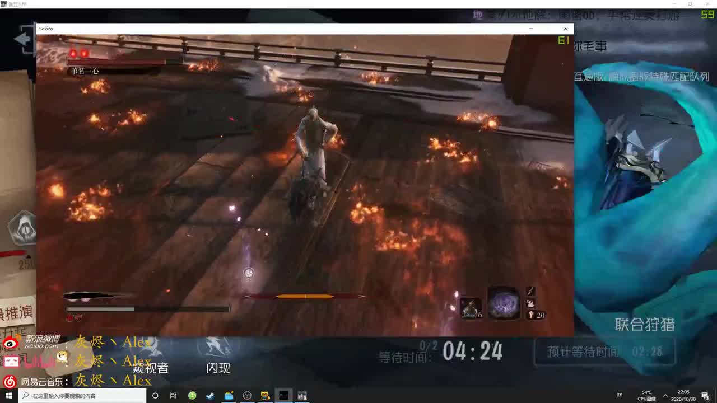The width and height of the screenshot is (717, 403).
Task: Open Cortana circle on the taskbar
Action: [155, 396]
